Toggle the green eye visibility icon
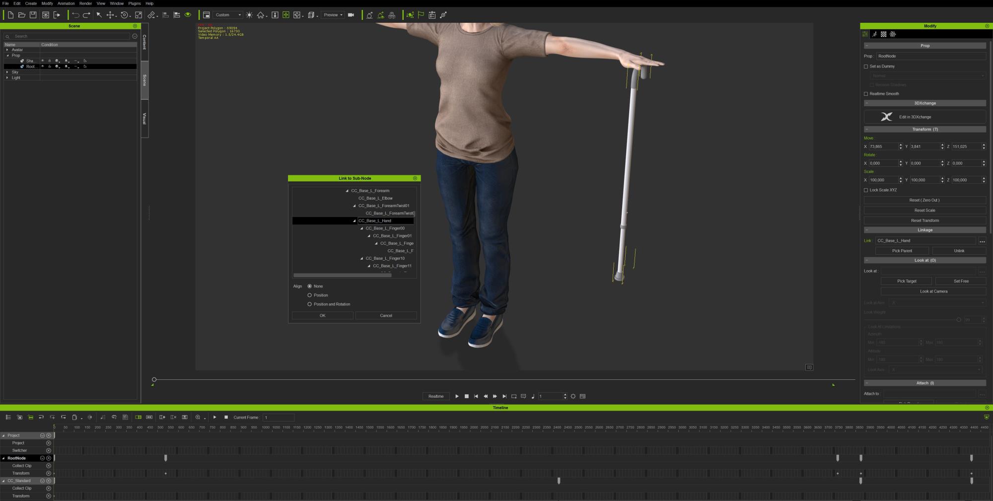Viewport: 993px width, 501px height. click(x=188, y=15)
